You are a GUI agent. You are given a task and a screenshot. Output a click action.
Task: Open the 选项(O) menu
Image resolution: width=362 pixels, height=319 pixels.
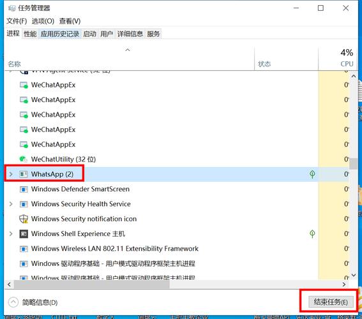[43, 21]
